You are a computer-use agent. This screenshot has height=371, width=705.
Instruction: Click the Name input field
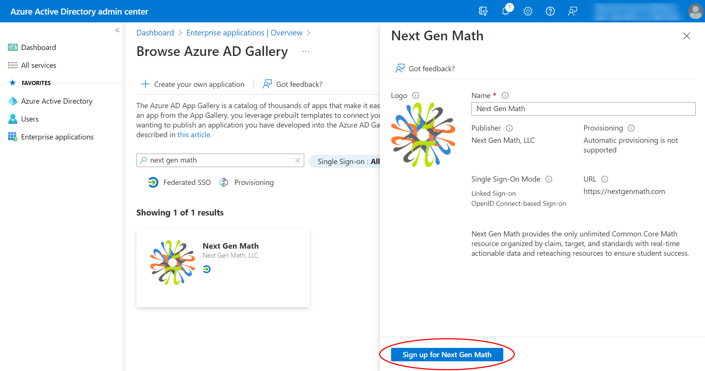click(x=583, y=109)
